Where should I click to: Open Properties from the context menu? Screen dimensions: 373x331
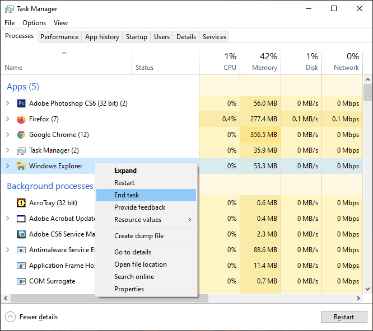coord(146,289)
